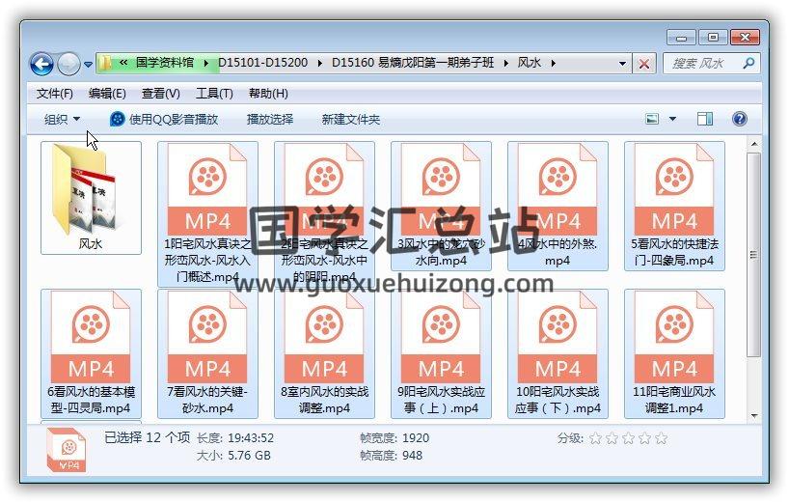Select the 风水 folder thumbnail
Image resolution: width=789 pixels, height=503 pixels.
(x=91, y=198)
